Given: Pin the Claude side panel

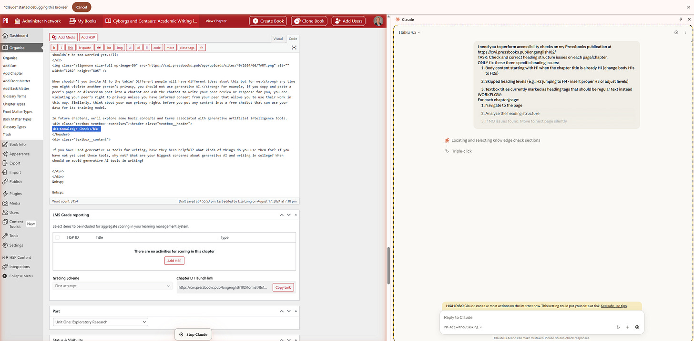Looking at the screenshot, I should coord(681,19).
